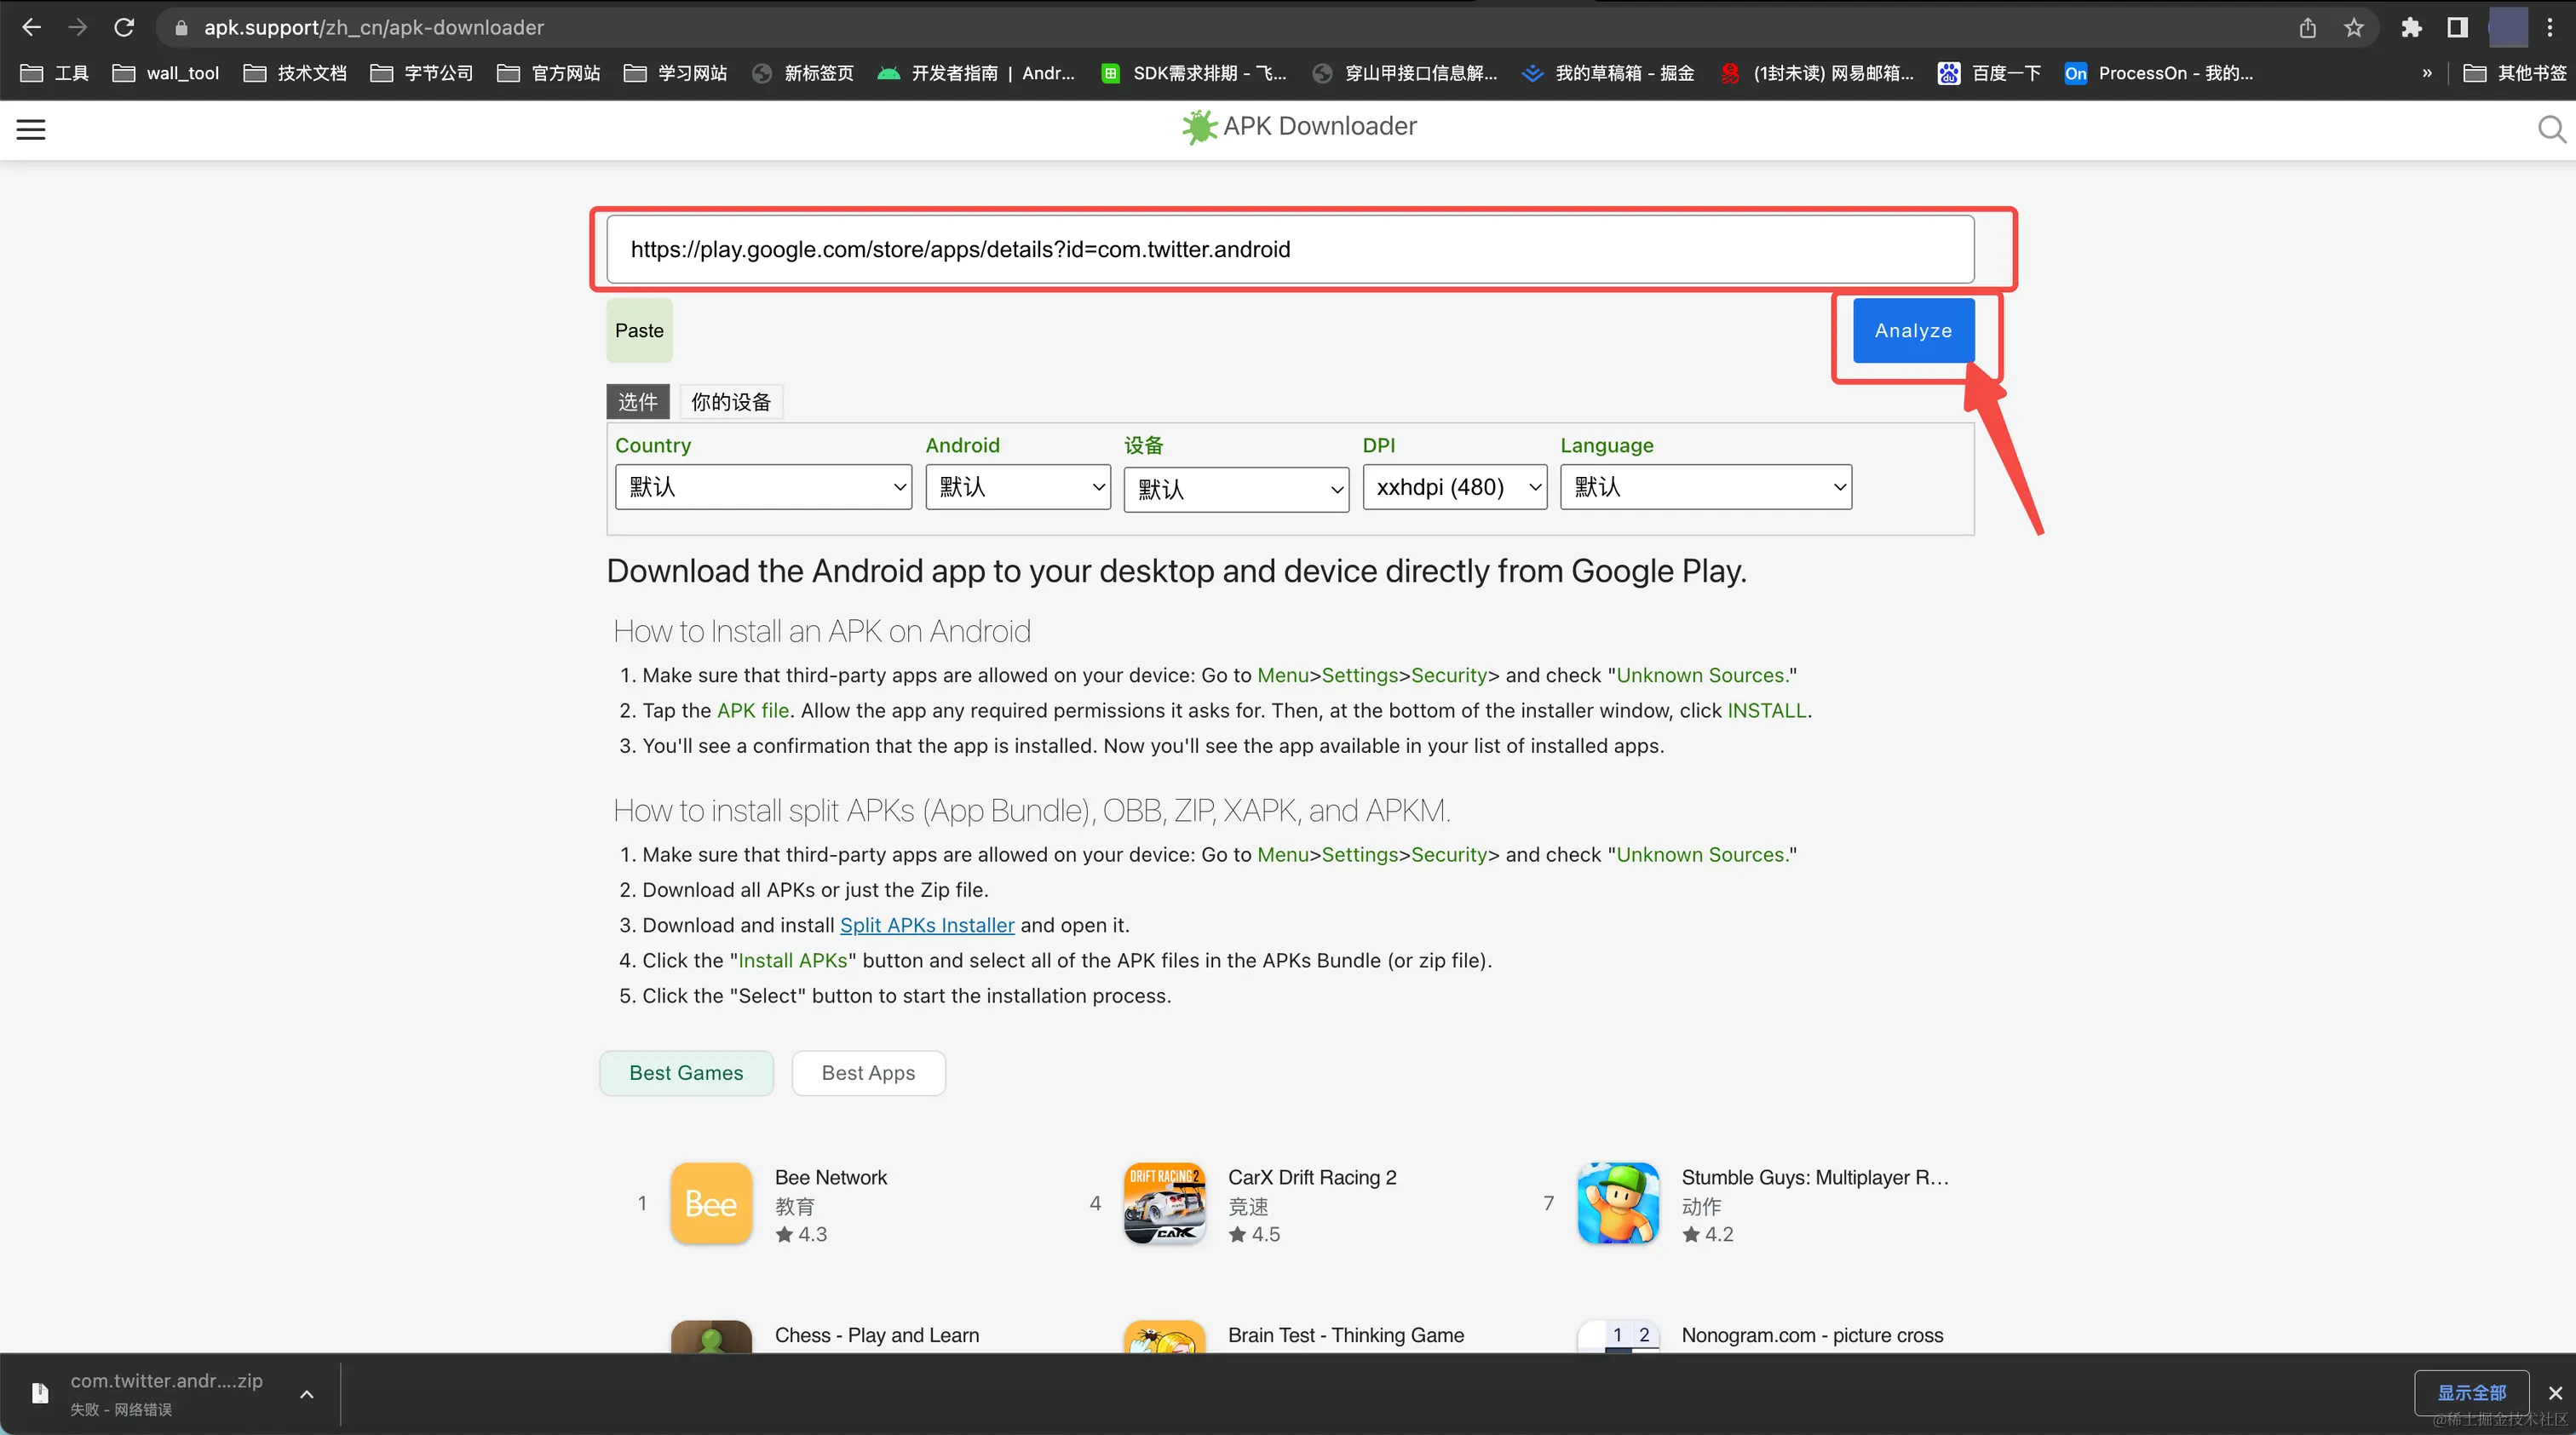Open the Language dropdown
The width and height of the screenshot is (2576, 1435).
1706,487
